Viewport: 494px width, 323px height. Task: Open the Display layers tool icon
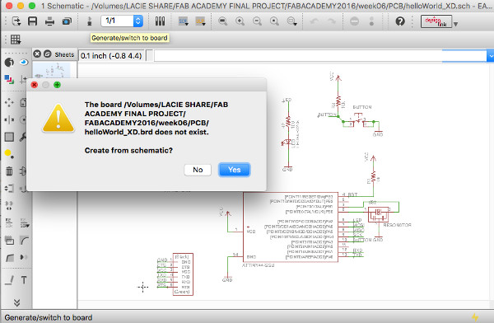tap(9, 79)
